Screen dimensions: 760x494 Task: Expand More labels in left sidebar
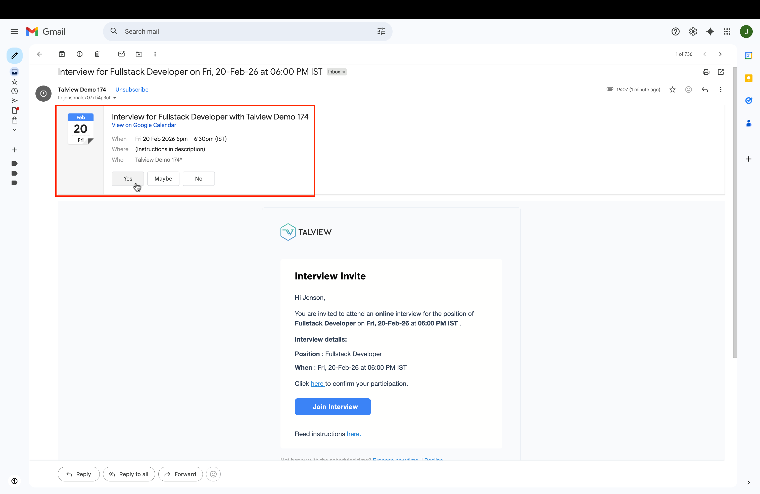coord(14,130)
